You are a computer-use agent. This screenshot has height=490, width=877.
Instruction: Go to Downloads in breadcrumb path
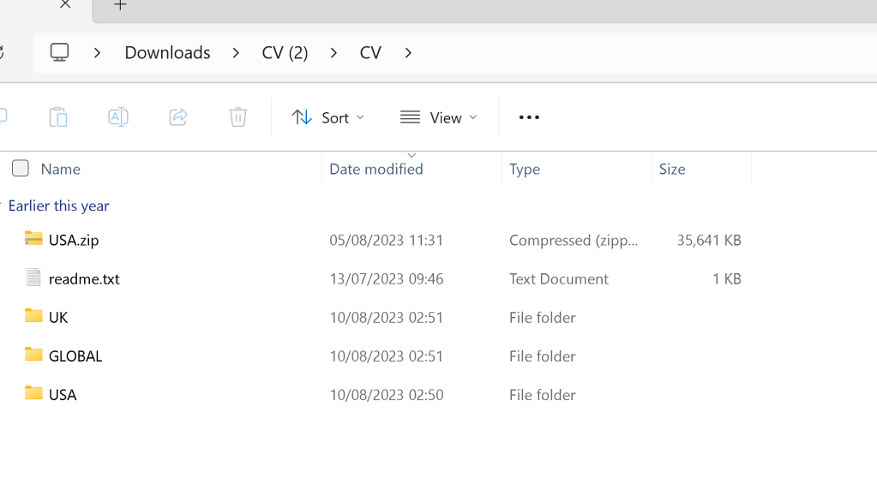[x=168, y=52]
